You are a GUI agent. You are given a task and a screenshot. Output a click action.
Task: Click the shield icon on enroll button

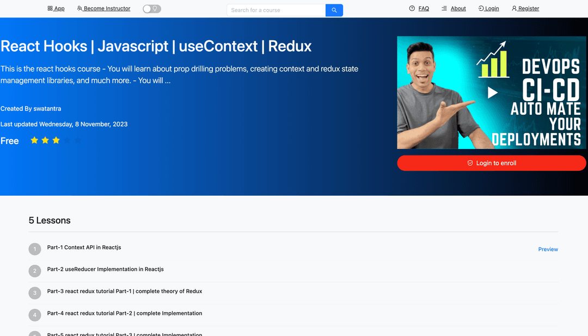click(x=470, y=163)
